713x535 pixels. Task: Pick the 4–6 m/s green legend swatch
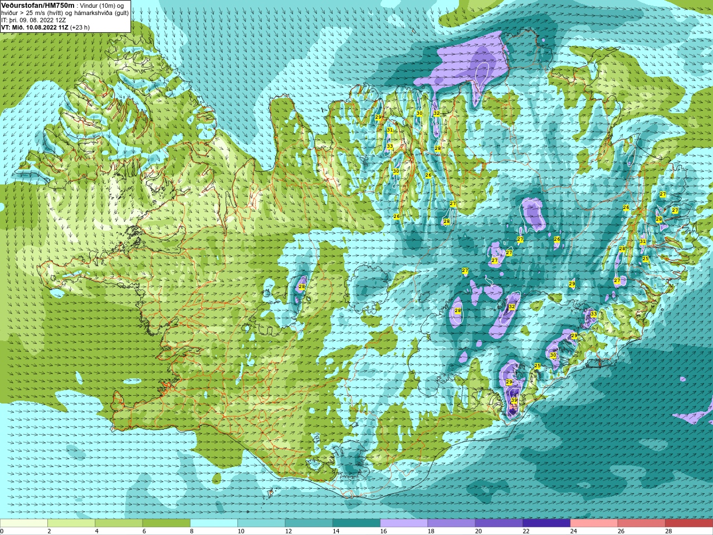coord(119,523)
